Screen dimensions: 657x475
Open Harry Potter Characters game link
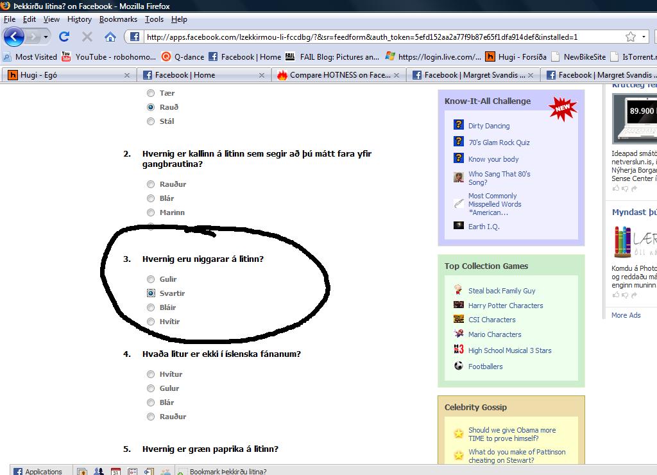click(x=506, y=306)
